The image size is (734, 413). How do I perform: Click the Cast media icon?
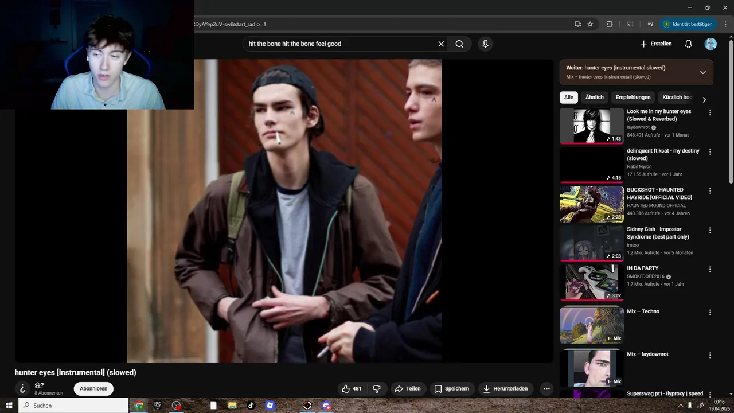(630, 24)
